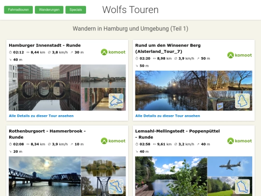
Task: Open the Alster skyline photo
Action: tap(103, 76)
